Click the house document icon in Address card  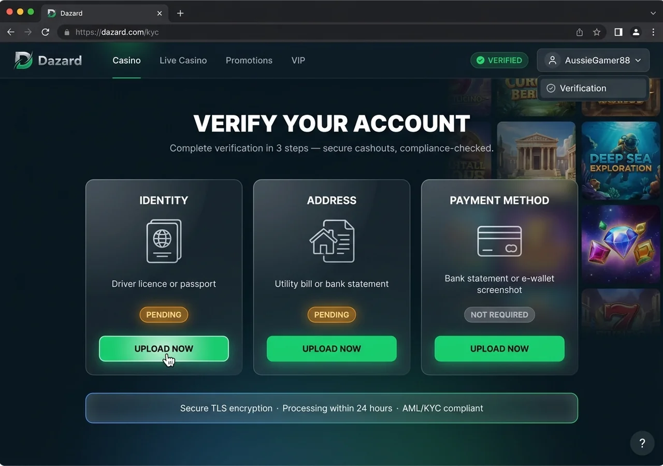click(332, 241)
